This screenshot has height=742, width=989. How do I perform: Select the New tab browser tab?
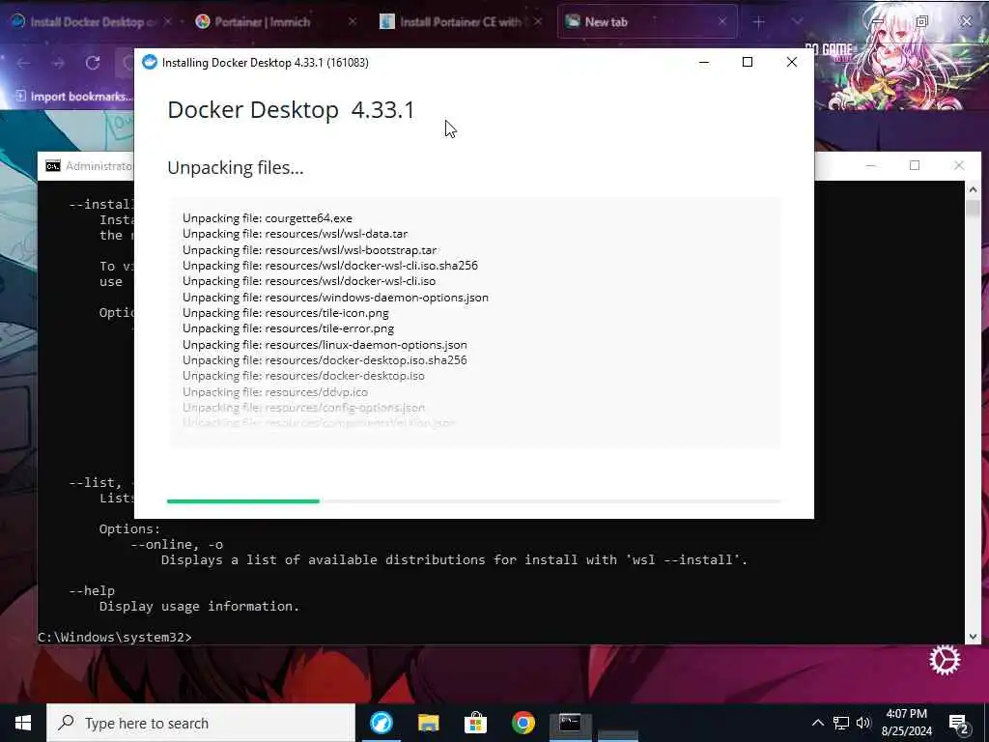click(647, 21)
